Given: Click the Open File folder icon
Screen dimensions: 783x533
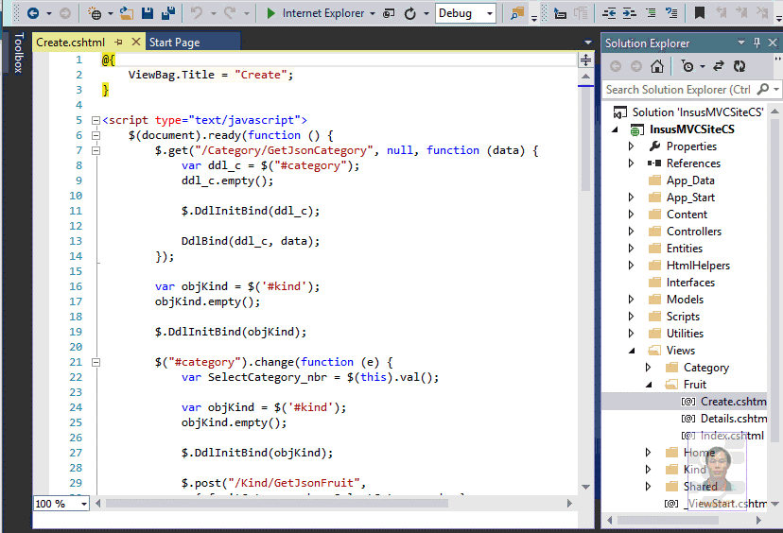Looking at the screenshot, I should [x=127, y=13].
